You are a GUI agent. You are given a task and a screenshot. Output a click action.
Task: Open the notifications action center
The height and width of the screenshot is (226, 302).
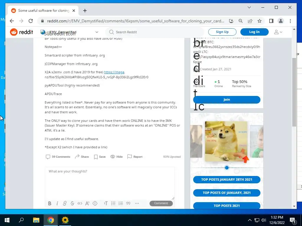coord(293,220)
